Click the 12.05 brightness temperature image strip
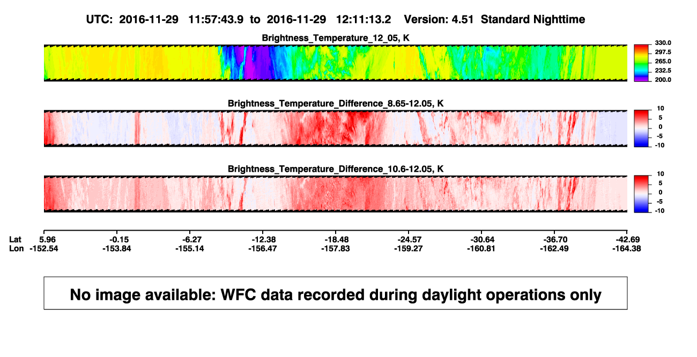 pos(336,63)
